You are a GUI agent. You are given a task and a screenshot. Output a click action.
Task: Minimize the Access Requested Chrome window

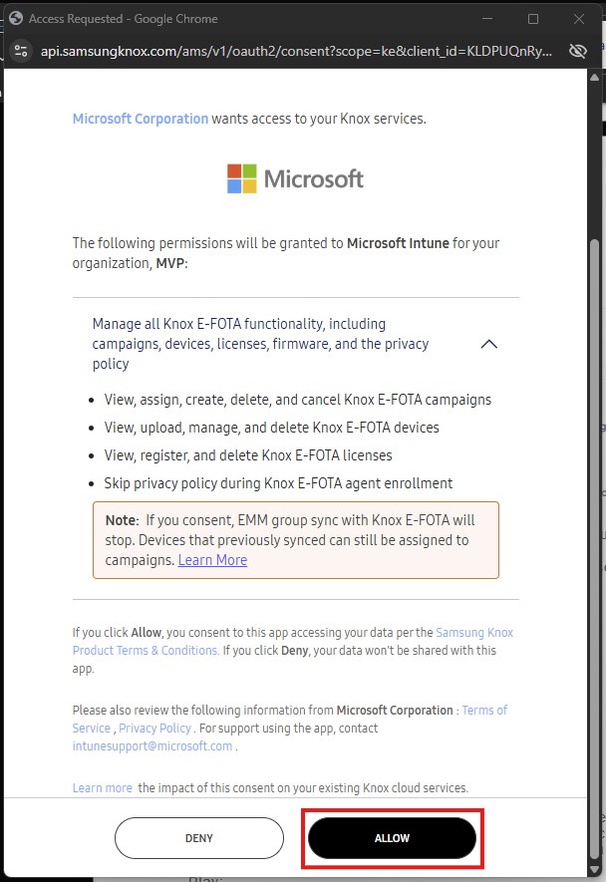[487, 19]
